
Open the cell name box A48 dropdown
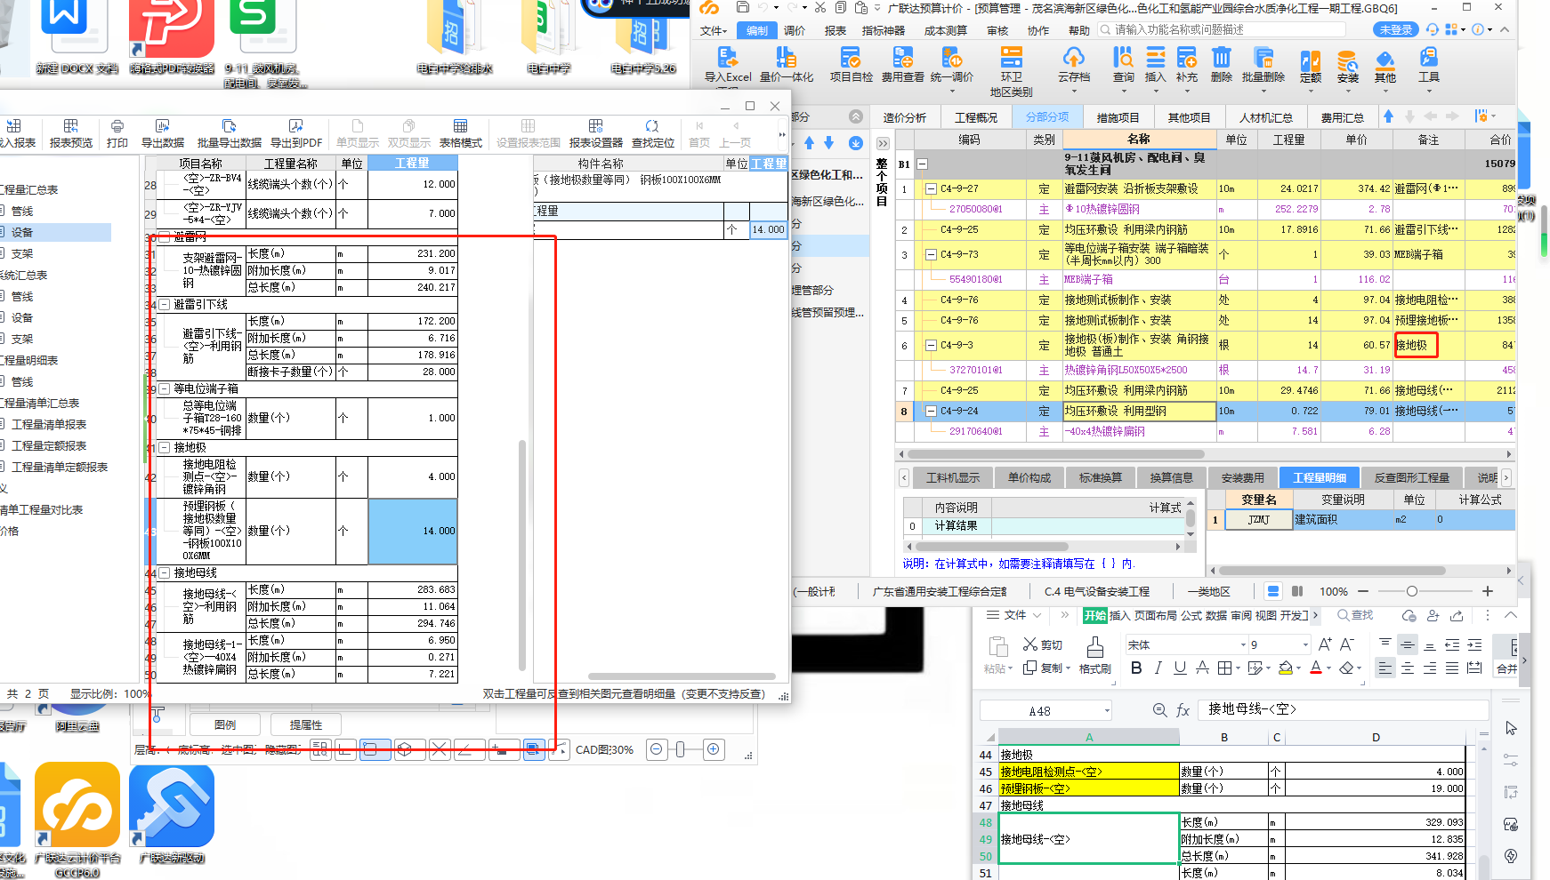[x=1107, y=710]
